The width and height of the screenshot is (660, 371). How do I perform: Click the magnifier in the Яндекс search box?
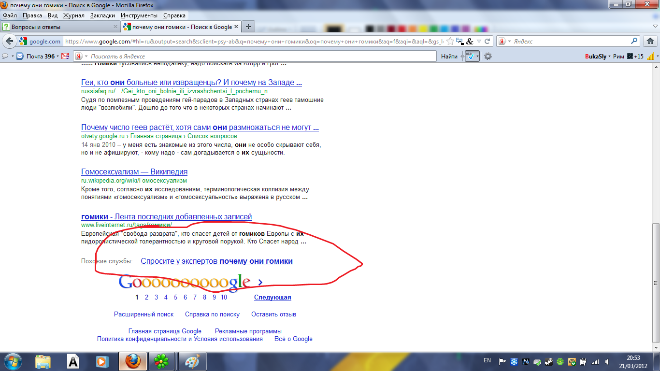(x=634, y=42)
